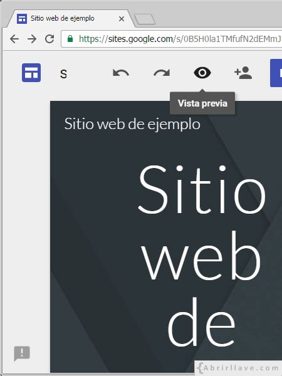Click the document name field showing 'S'
The width and height of the screenshot is (282, 376).
pos(63,74)
